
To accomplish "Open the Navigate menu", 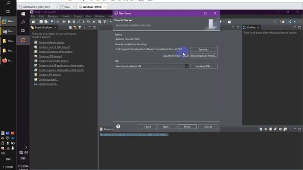I will click(53, 17).
